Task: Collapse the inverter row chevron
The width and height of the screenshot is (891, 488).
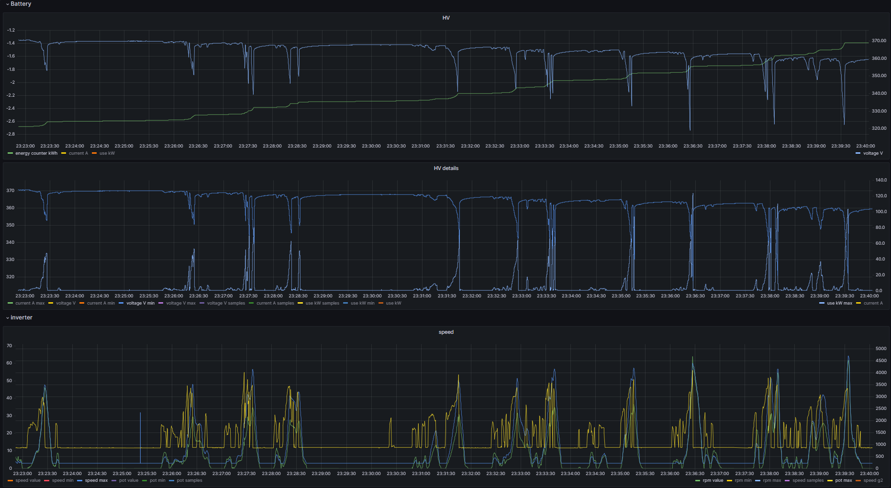Action: point(8,318)
